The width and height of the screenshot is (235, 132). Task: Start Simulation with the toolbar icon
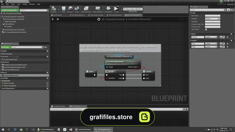click(108, 9)
